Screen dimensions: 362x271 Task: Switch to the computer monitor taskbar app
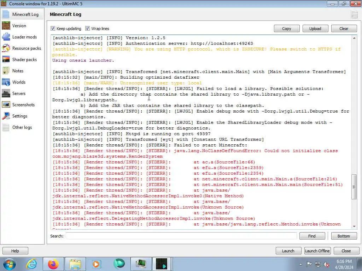[x=141, y=264]
